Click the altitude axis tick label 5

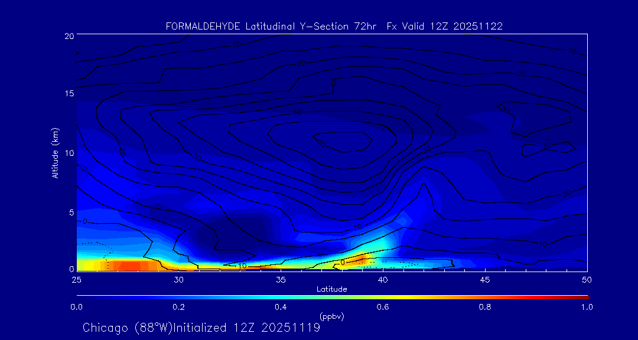[x=71, y=212]
